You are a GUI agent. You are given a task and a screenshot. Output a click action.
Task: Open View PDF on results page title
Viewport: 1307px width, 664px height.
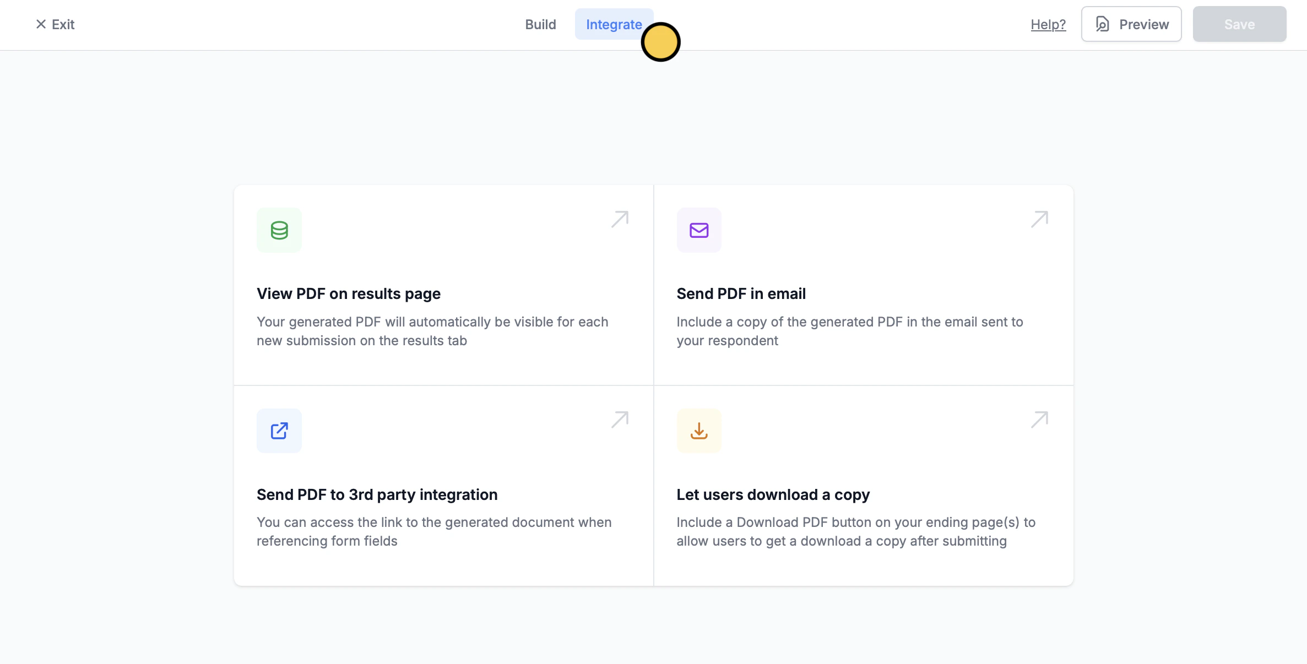pyautogui.click(x=348, y=293)
